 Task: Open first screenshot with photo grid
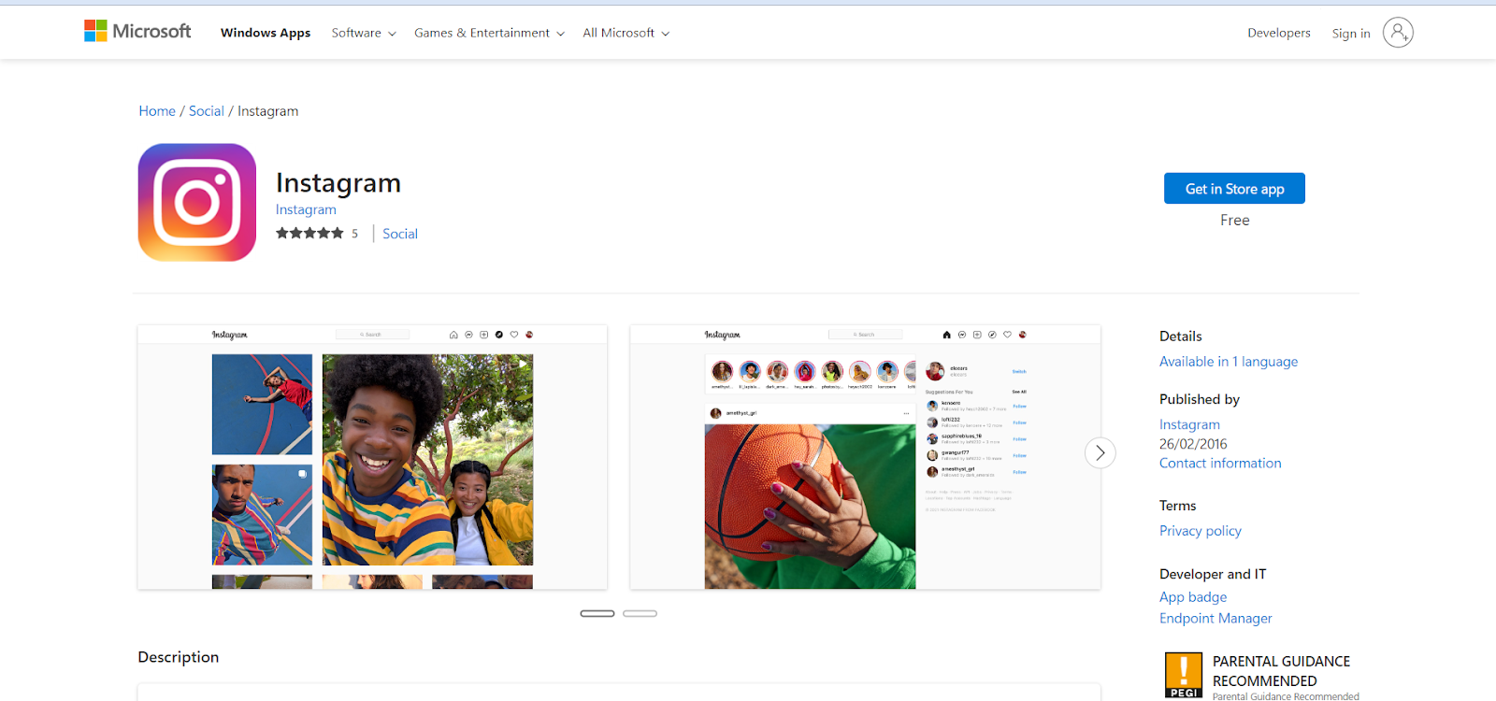pos(372,457)
